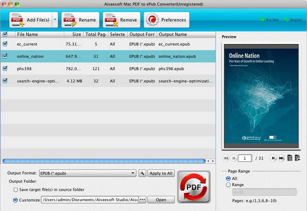This screenshot has height=211, width=307.
Task: Click the Online Nation preview thumbnail
Action: click(261, 96)
